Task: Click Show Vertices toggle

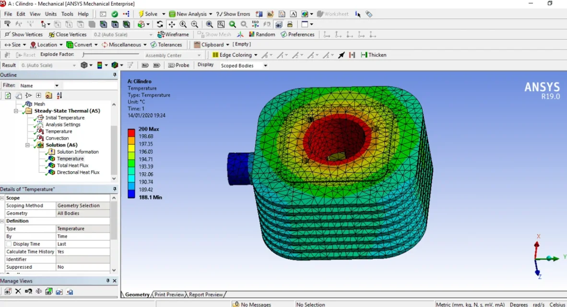Action: click(24, 35)
